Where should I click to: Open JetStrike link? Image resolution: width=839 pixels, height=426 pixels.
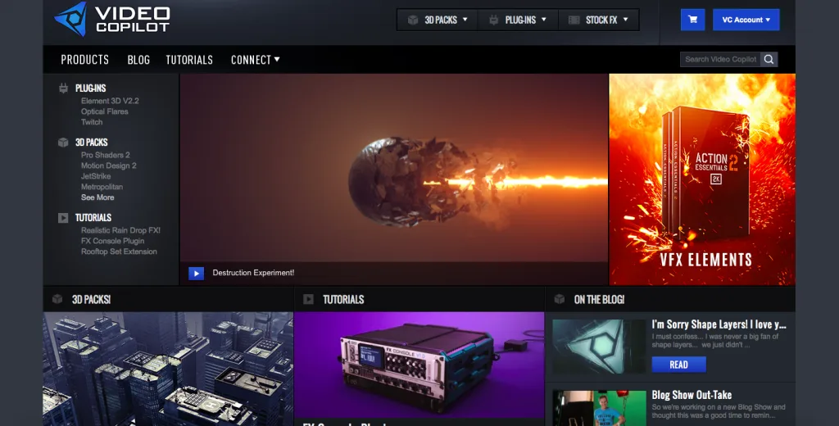pyautogui.click(x=96, y=176)
